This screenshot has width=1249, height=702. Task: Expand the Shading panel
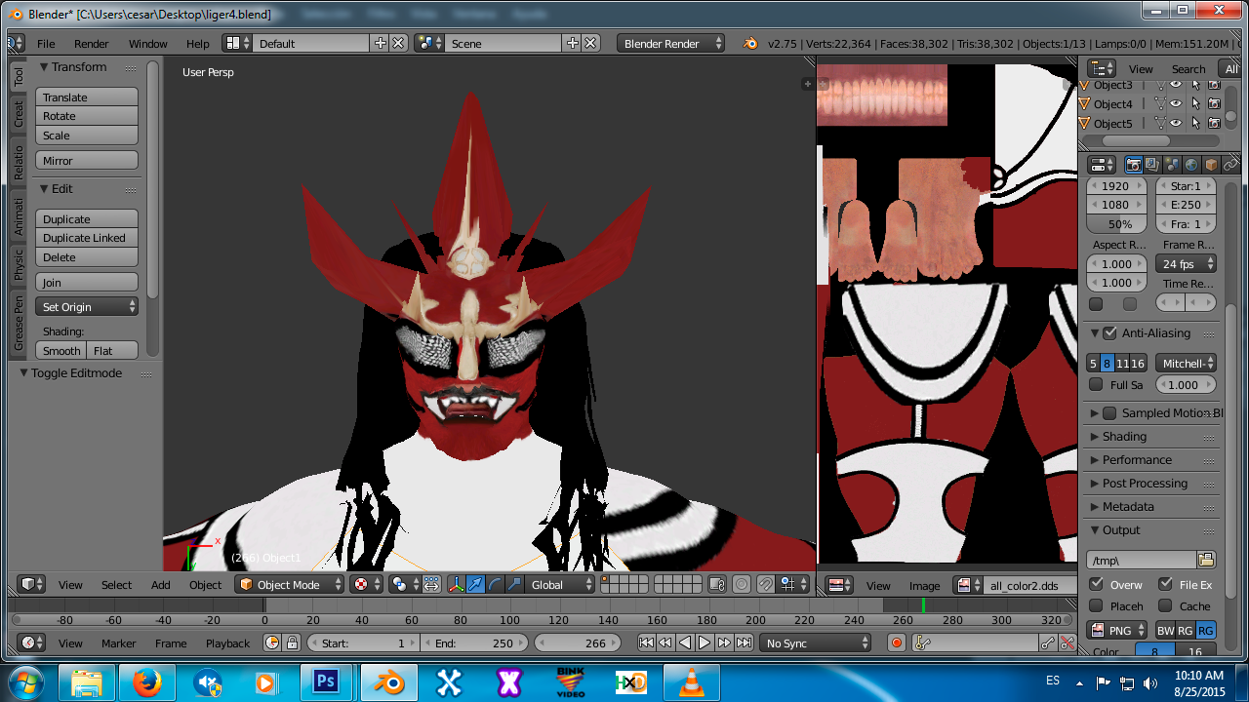click(1124, 437)
